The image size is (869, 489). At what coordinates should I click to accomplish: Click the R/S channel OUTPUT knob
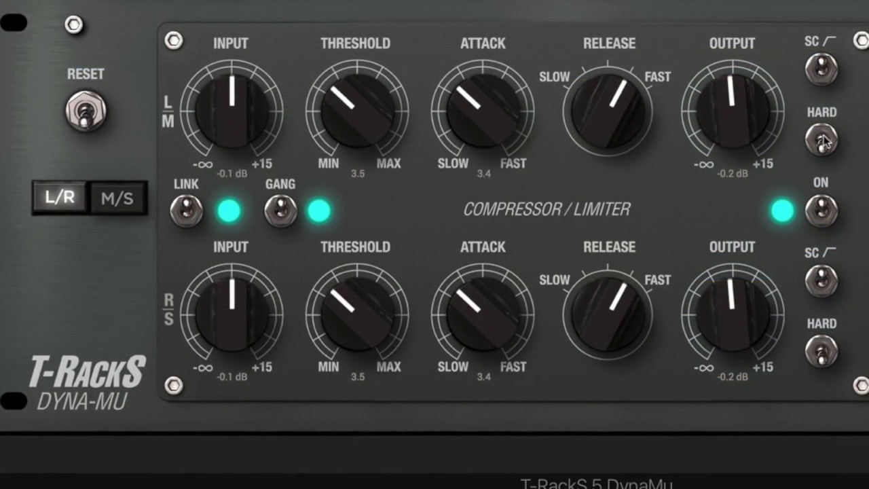coord(733,314)
